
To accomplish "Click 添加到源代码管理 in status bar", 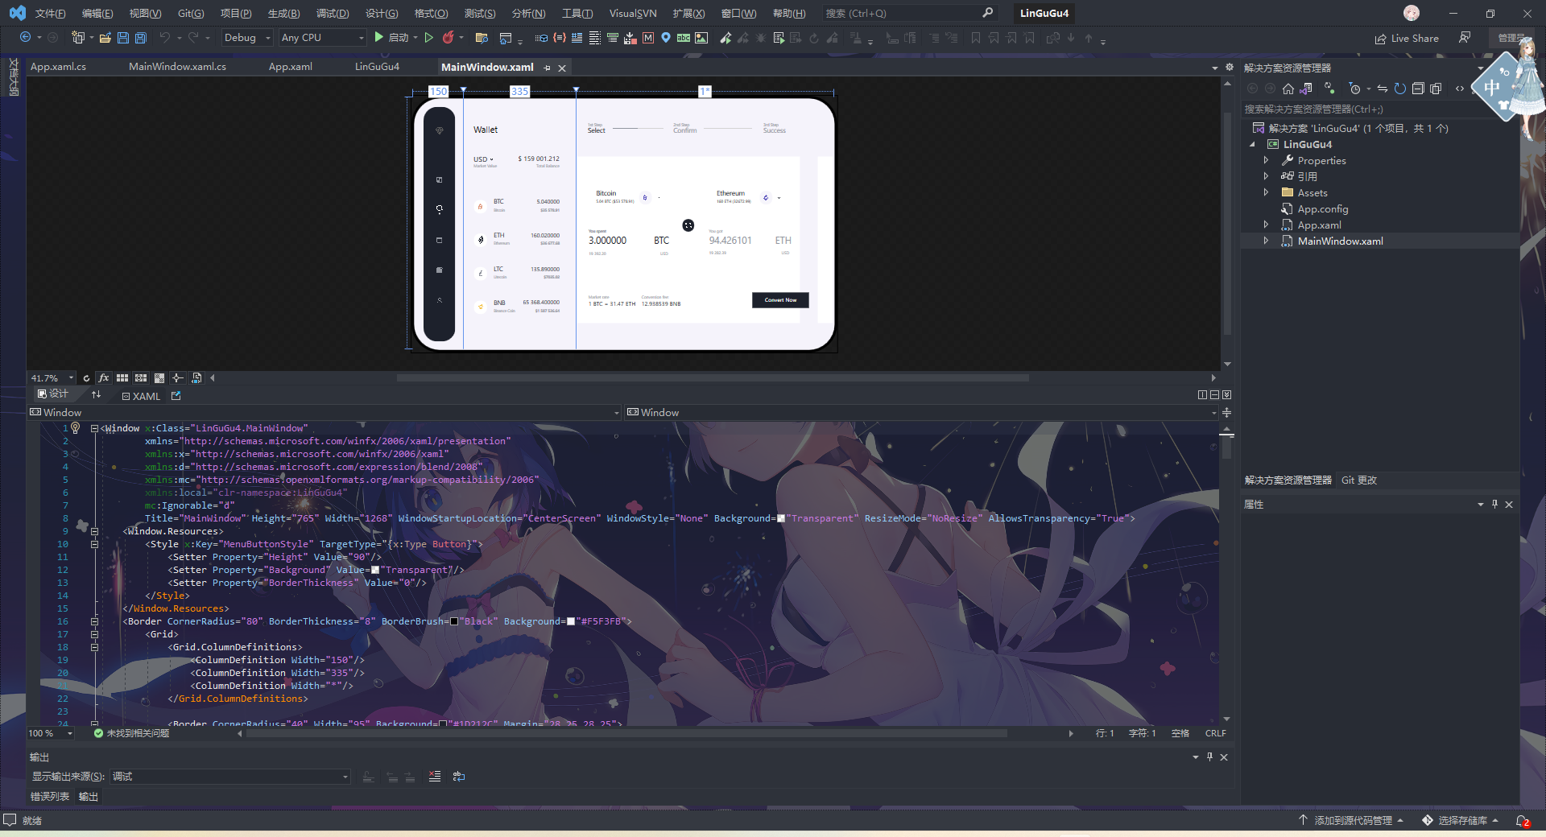I will [x=1353, y=821].
